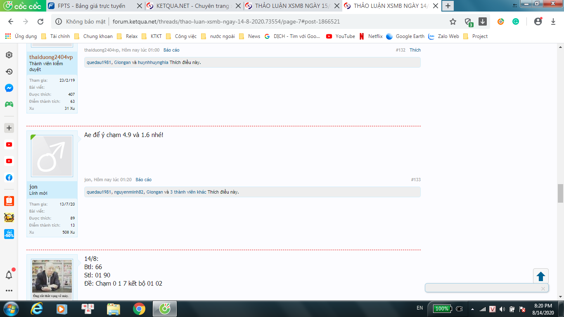Open Messenger in the browser sidebar

[9, 88]
